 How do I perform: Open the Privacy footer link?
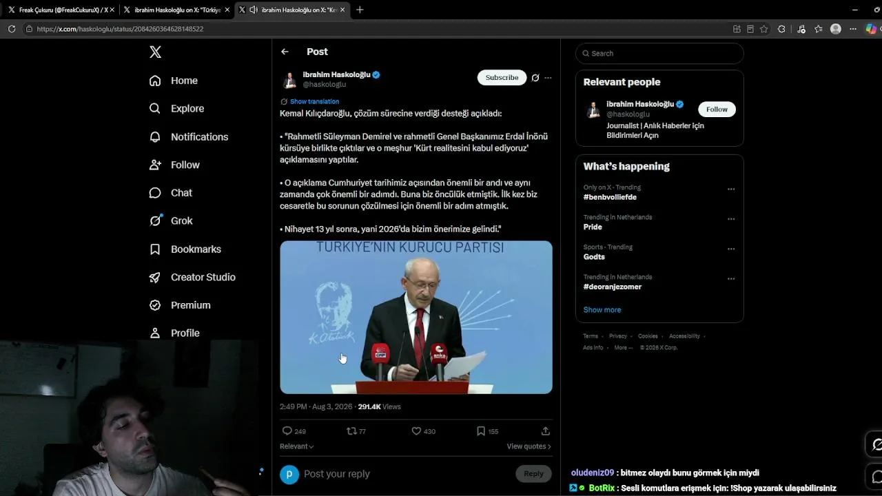pyautogui.click(x=618, y=336)
